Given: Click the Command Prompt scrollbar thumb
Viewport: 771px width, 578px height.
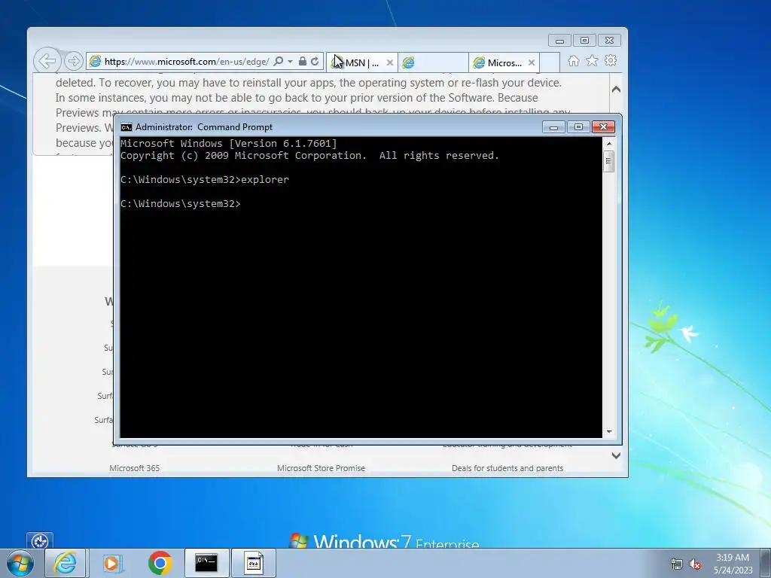Looking at the screenshot, I should (608, 161).
